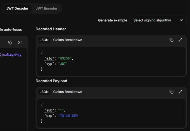190x131 pixels.
Task: Select JSON tab in Decoded Payload
Action: 44,92
